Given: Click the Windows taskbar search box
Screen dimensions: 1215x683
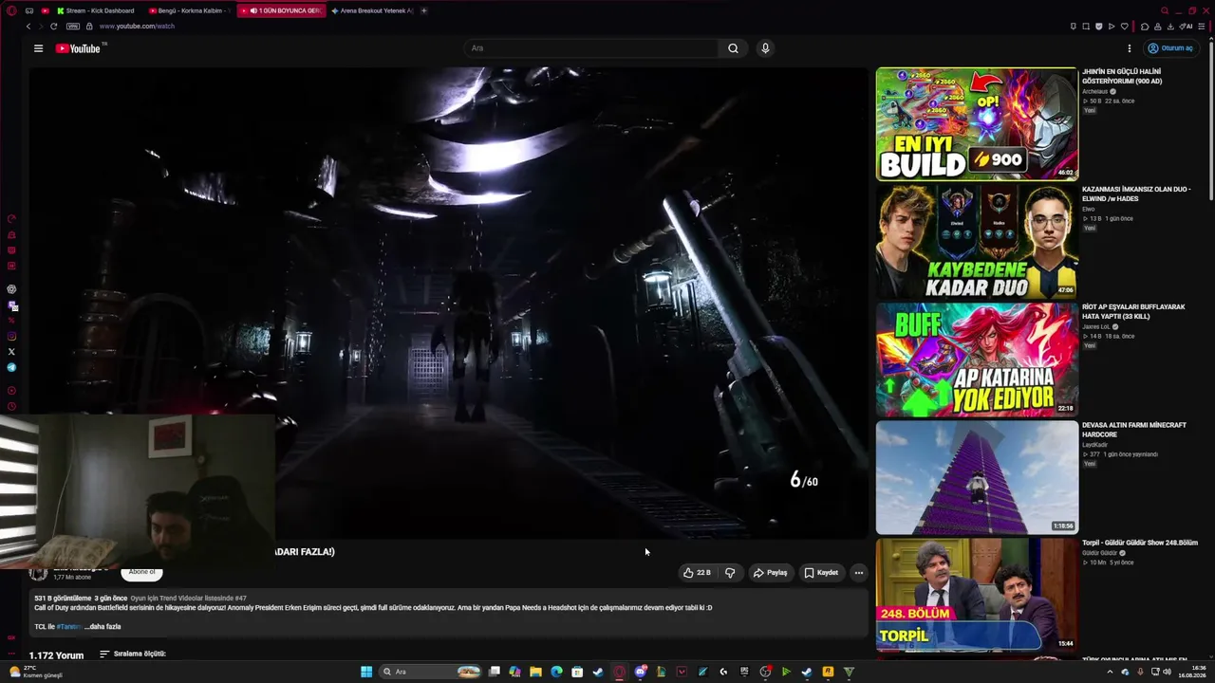Looking at the screenshot, I should (x=431, y=672).
